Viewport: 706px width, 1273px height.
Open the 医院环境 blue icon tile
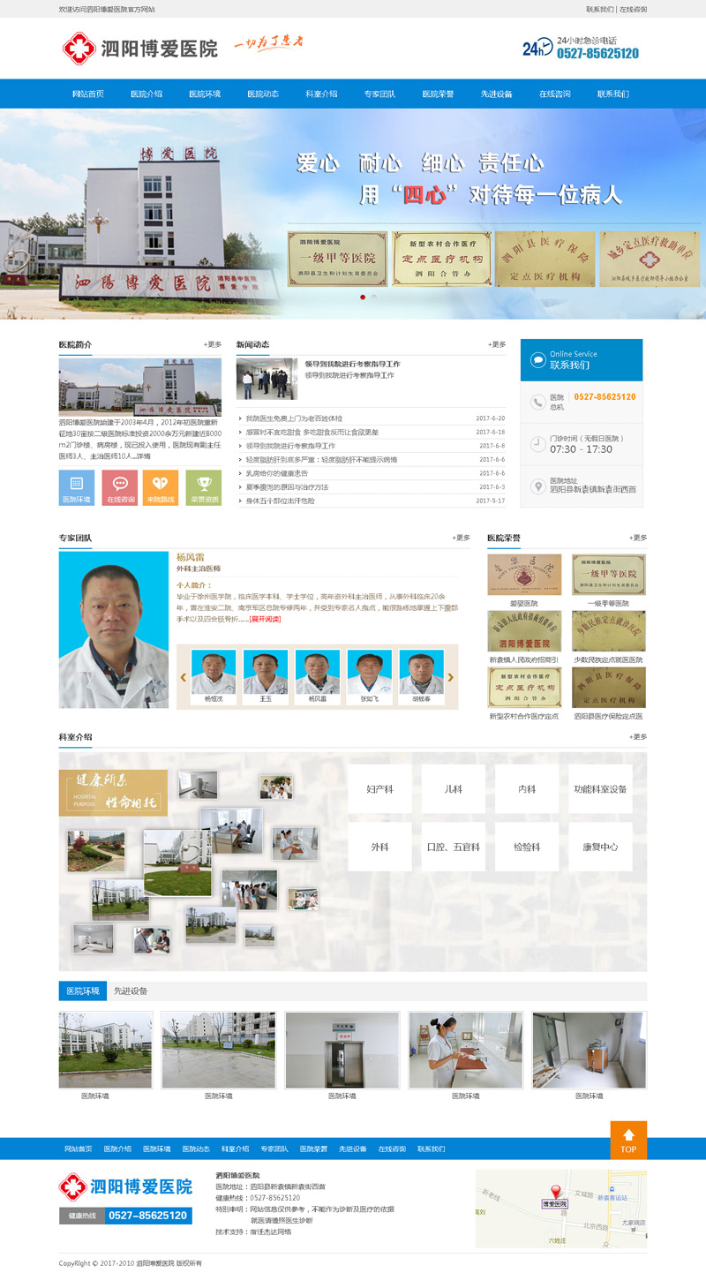[x=77, y=487]
